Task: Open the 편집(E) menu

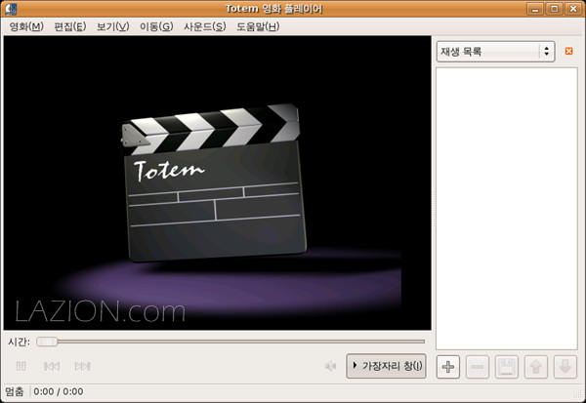Action: point(70,26)
